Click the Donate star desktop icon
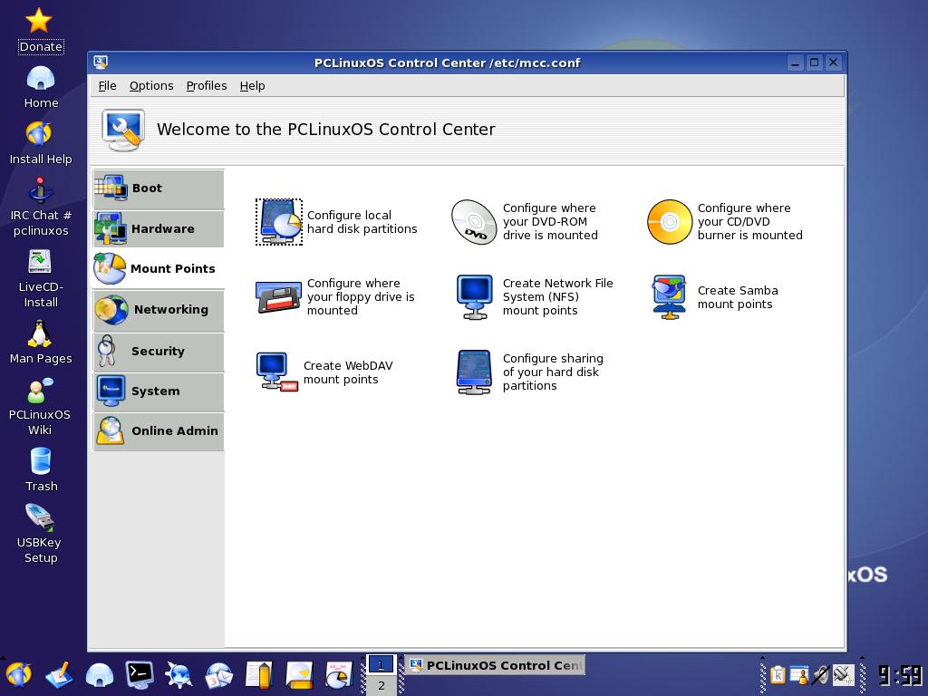The image size is (928, 696). 39,20
